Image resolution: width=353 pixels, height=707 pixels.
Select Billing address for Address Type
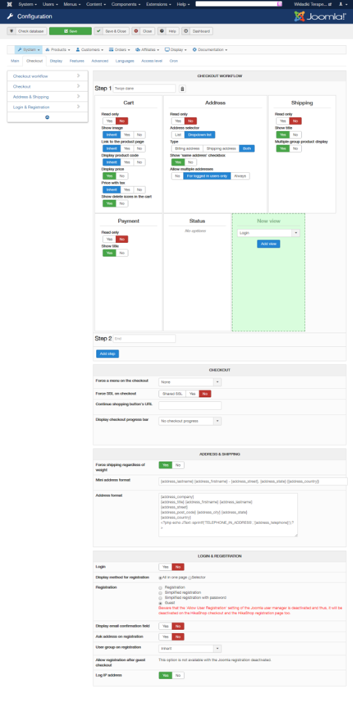tap(187, 149)
